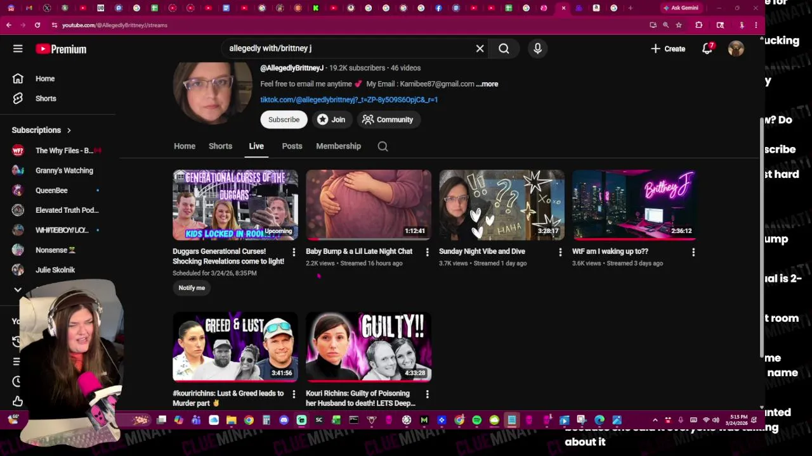Switch to the channel Home tab
The image size is (812, 456).
[x=185, y=146]
